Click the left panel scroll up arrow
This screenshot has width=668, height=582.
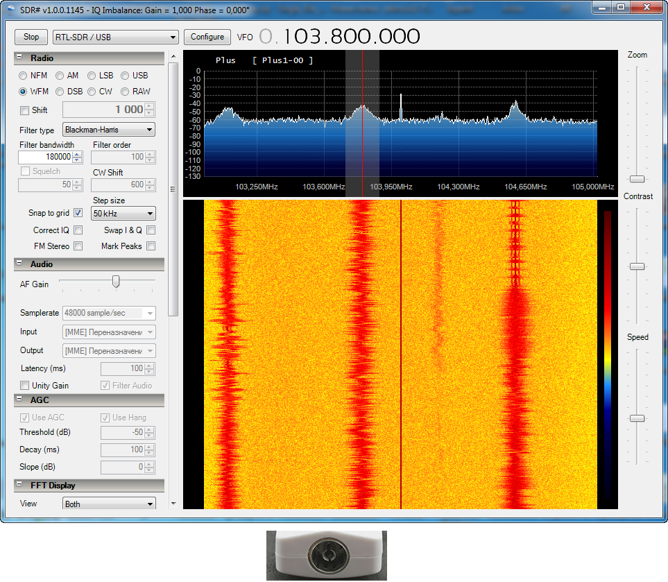tap(173, 56)
